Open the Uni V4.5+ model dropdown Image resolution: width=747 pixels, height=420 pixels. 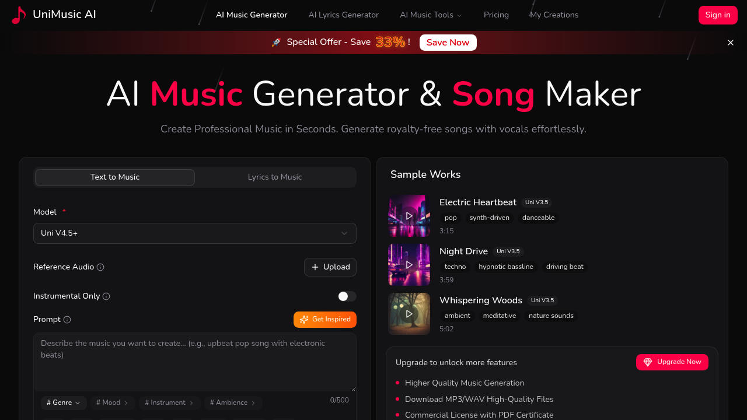[x=194, y=233]
